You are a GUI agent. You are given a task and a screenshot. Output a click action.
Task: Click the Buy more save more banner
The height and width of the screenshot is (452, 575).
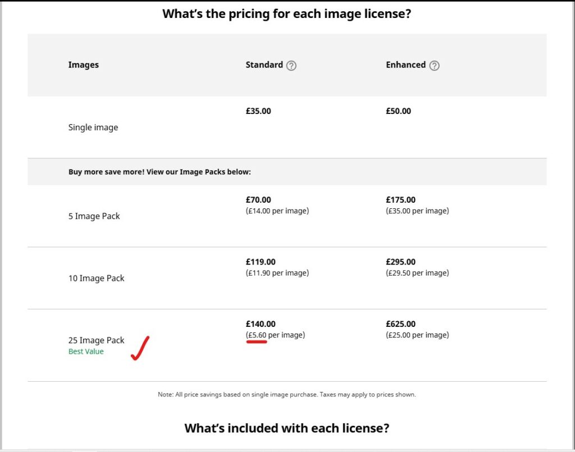click(x=287, y=172)
